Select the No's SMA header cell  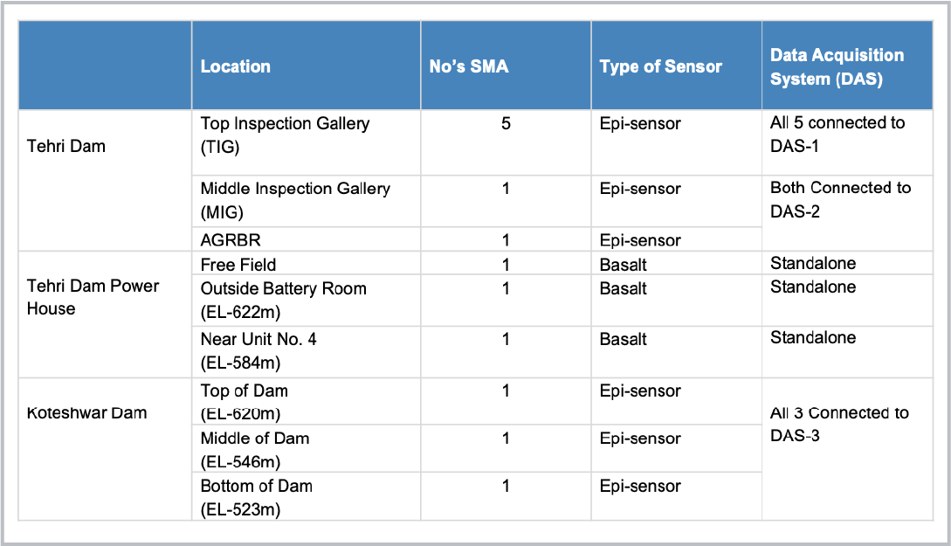(506, 66)
